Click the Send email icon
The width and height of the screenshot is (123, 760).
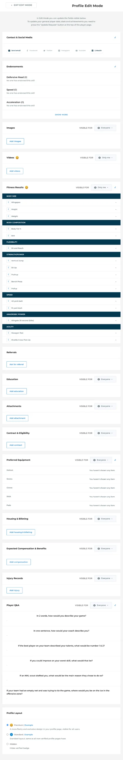9,50
